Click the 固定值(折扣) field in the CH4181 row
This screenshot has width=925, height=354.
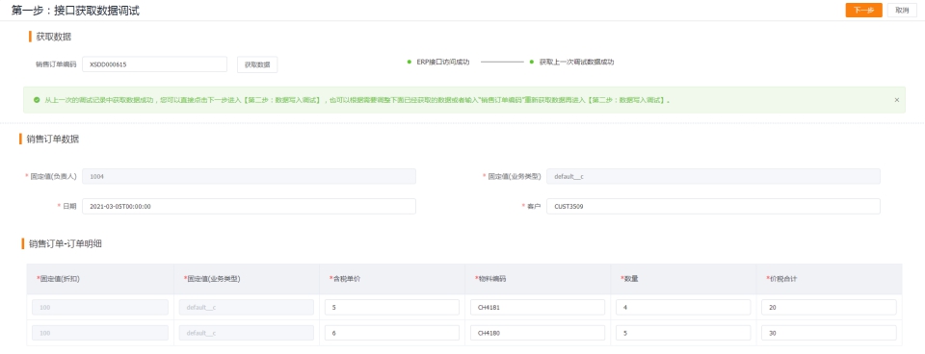[100, 307]
